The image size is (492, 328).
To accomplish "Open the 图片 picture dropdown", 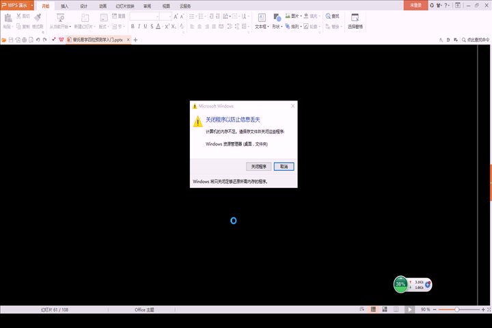I will pyautogui.click(x=293, y=16).
